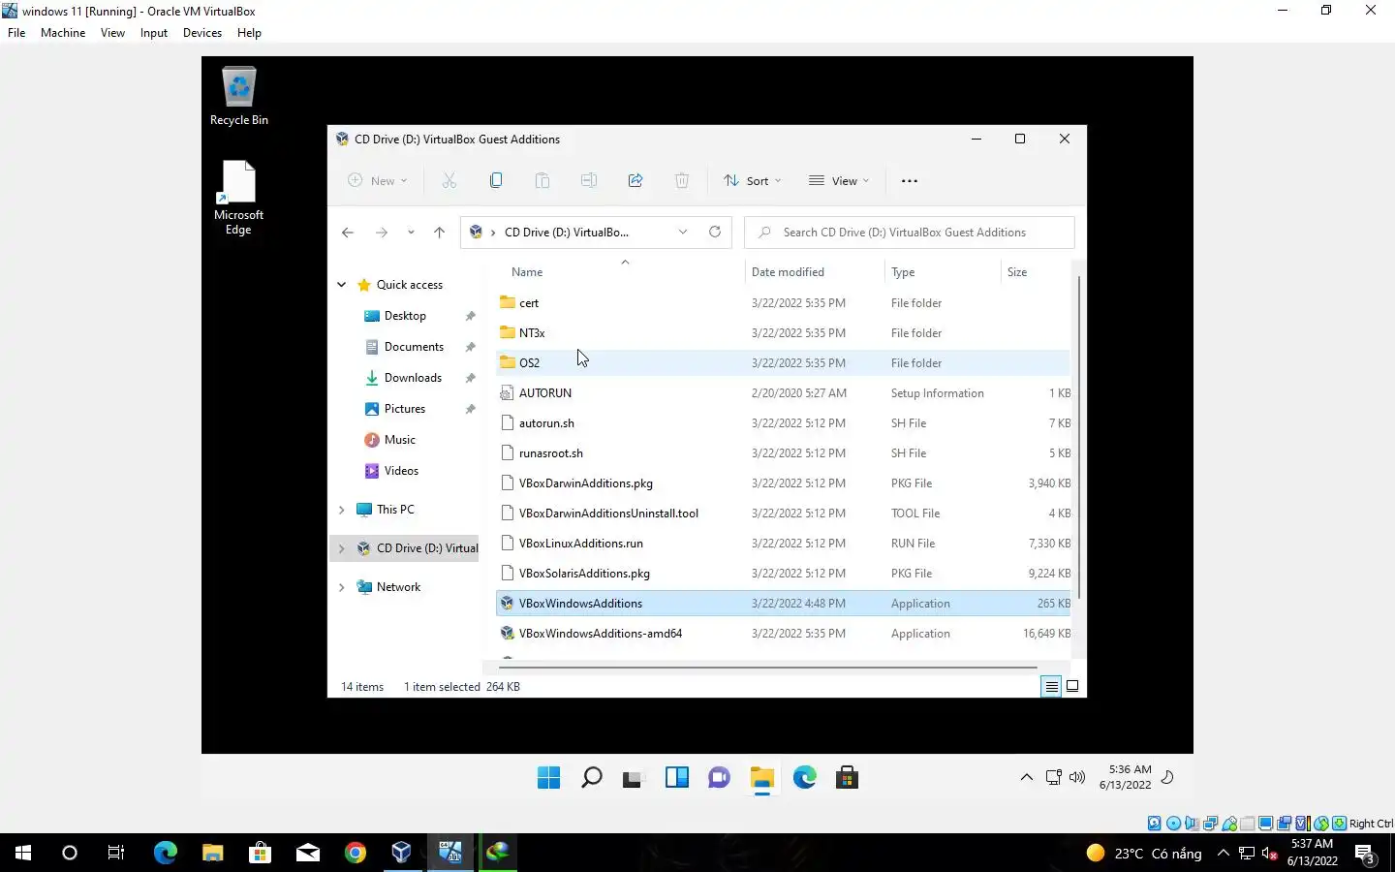1395x872 pixels.
Task: Expand This PC in navigation pane
Action: 341,510
